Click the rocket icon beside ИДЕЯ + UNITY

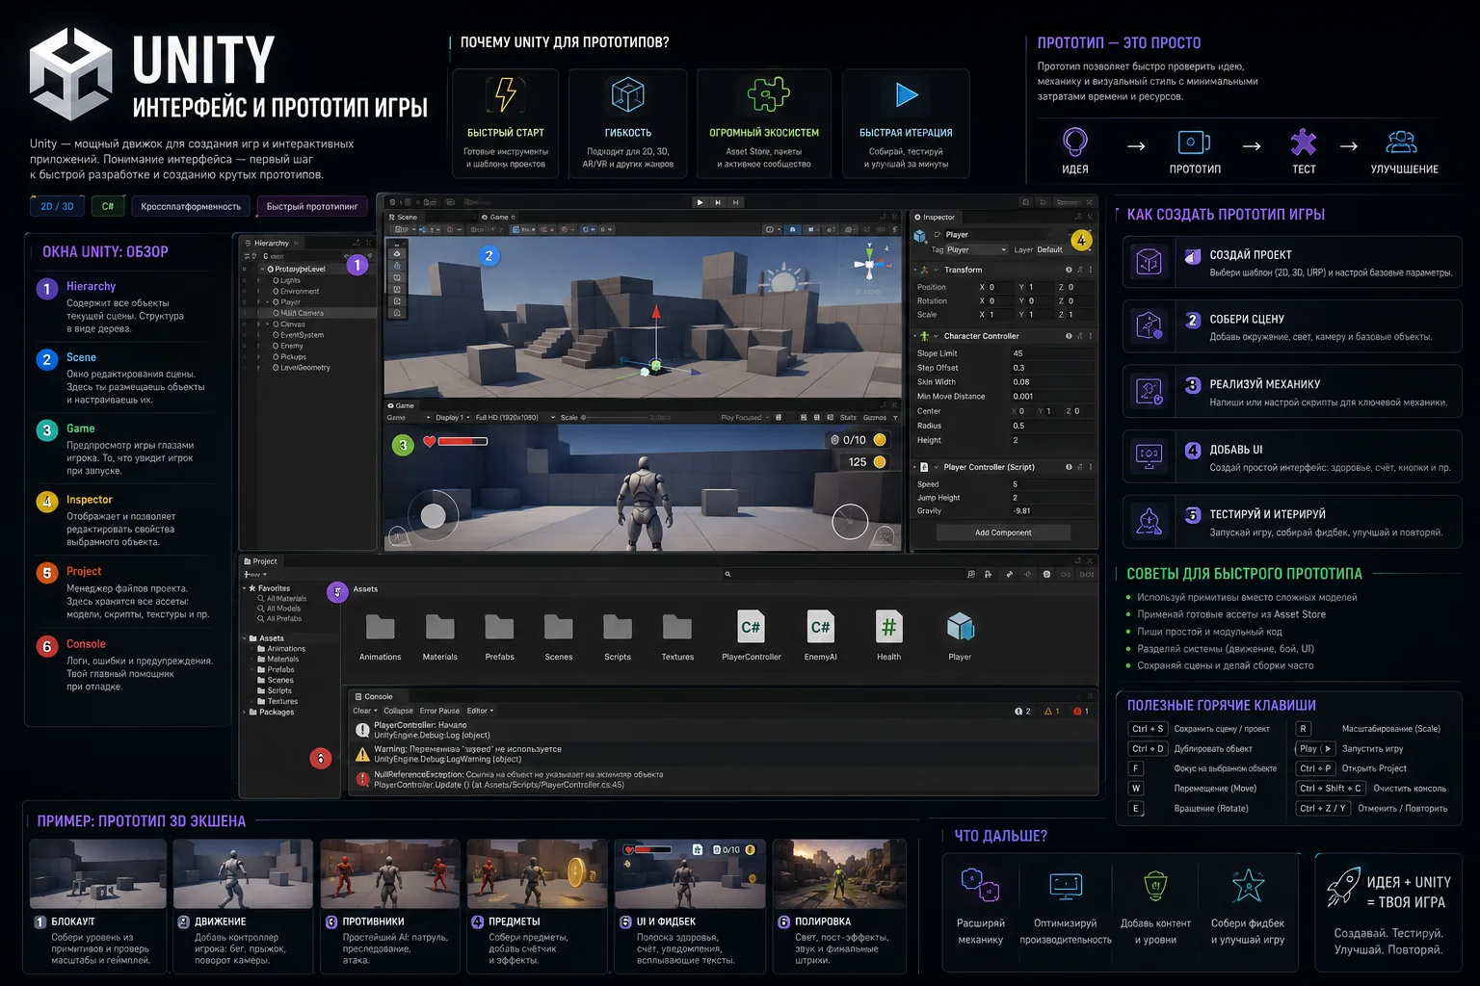pos(1343,886)
